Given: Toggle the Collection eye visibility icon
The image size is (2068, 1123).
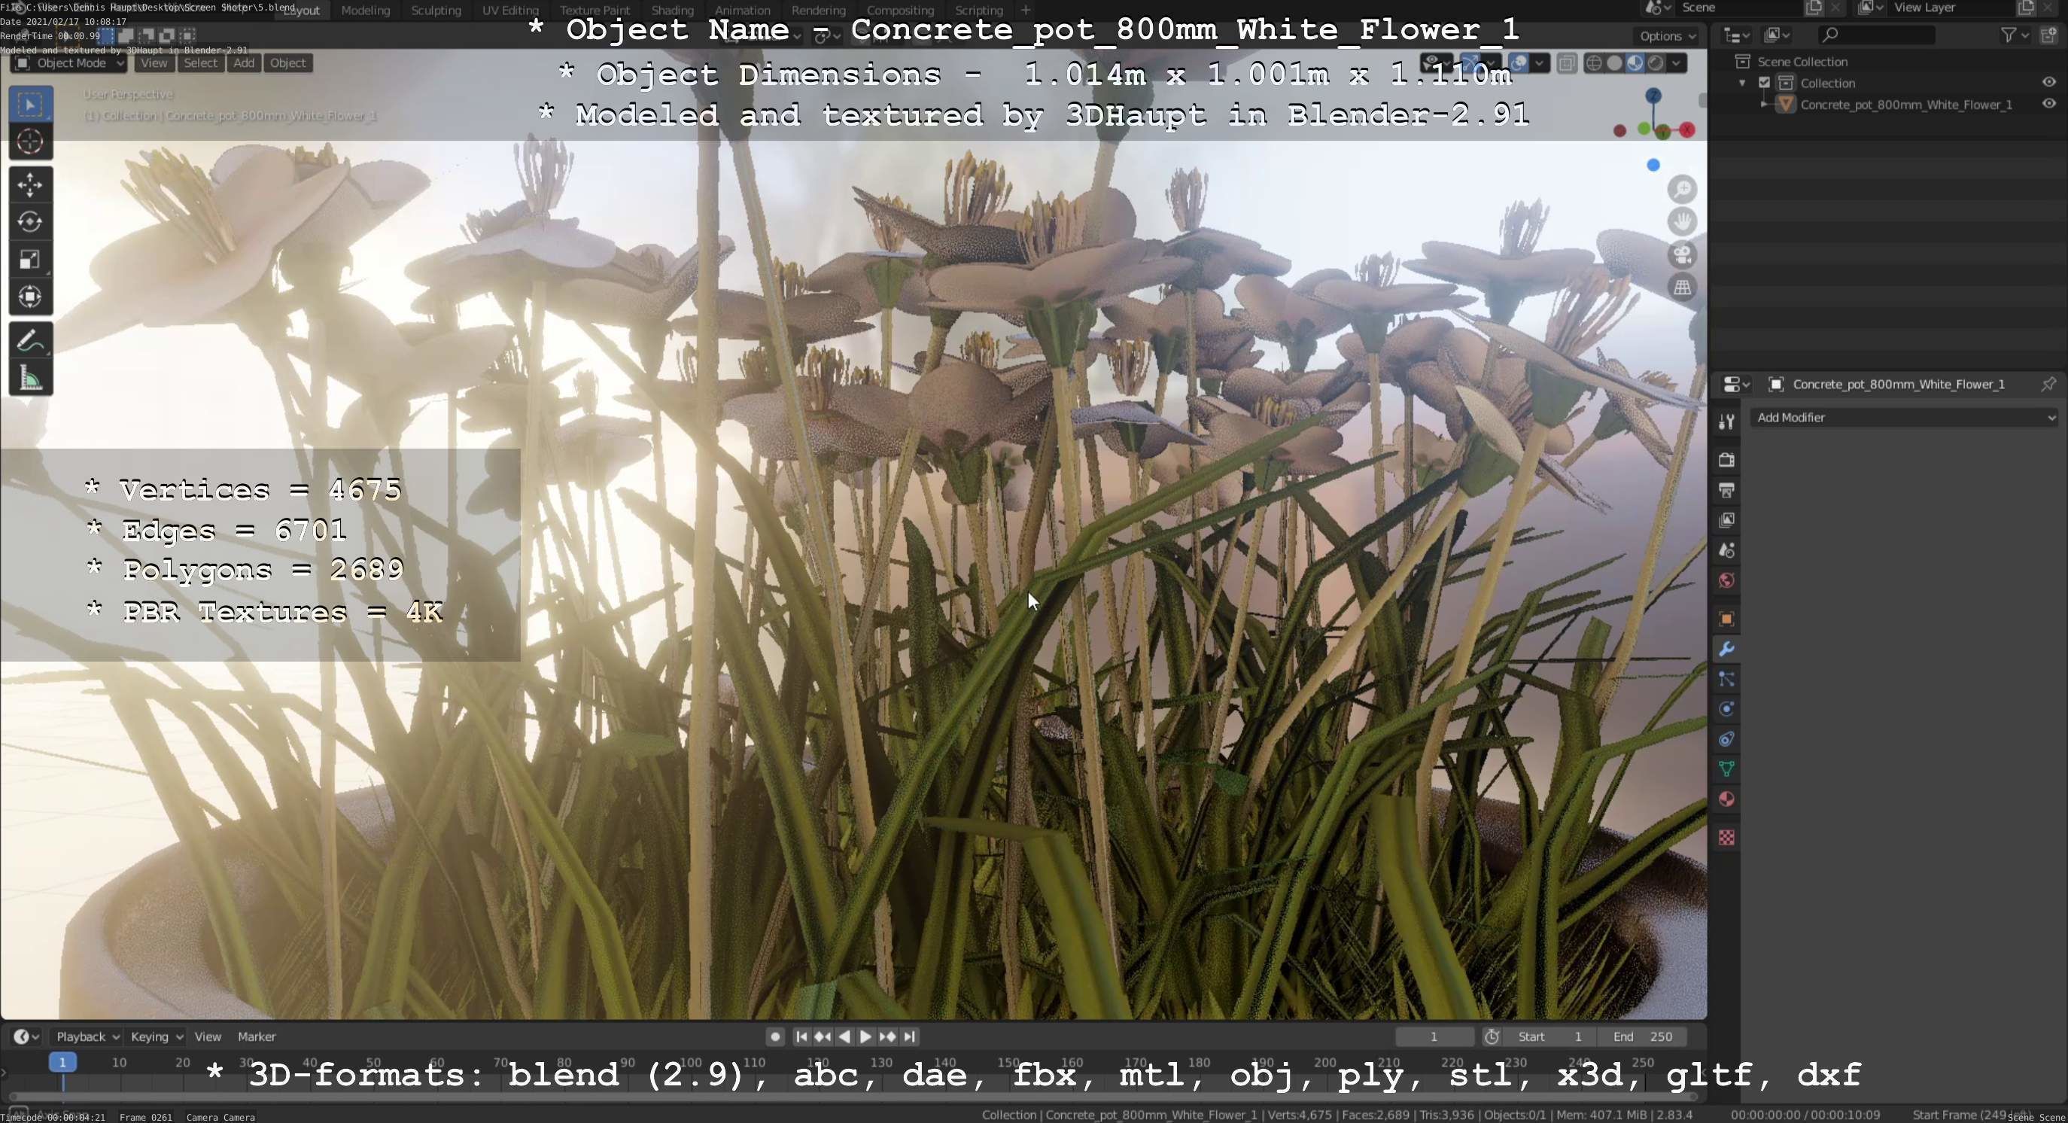Looking at the screenshot, I should pos(2048,82).
